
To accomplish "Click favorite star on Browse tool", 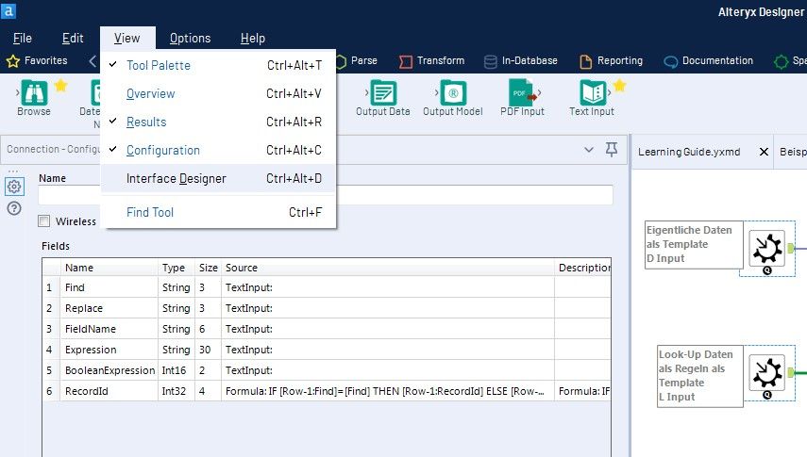I will 60,86.
